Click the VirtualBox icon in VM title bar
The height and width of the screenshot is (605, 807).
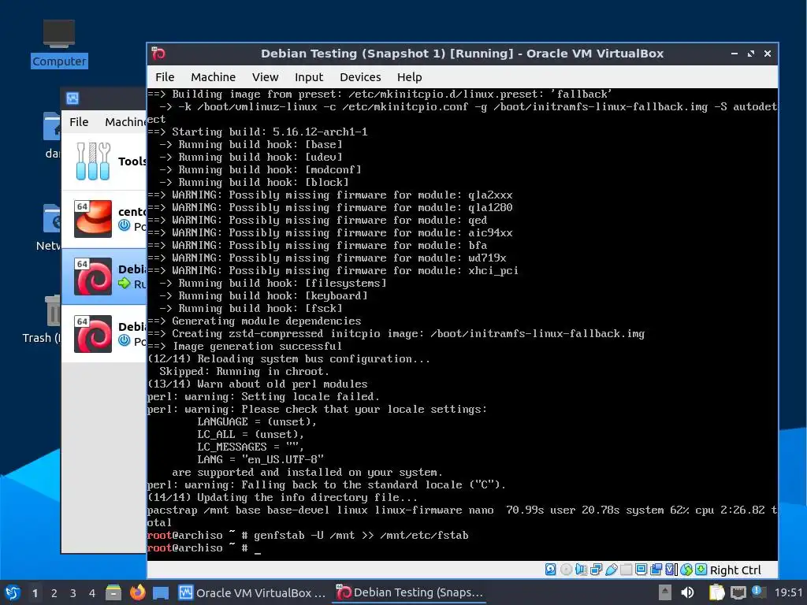(158, 54)
